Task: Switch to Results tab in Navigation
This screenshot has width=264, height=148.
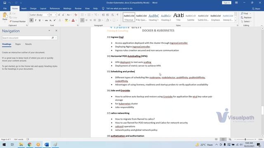Action: pos(28,44)
